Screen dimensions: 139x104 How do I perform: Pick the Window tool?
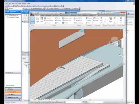[x=47, y=18]
